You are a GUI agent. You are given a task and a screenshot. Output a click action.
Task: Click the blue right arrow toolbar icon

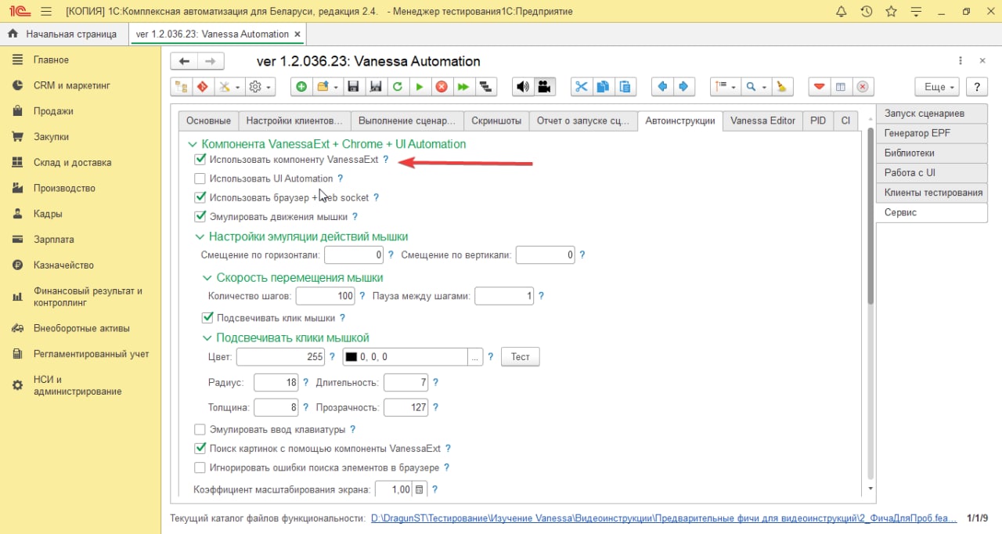684,87
